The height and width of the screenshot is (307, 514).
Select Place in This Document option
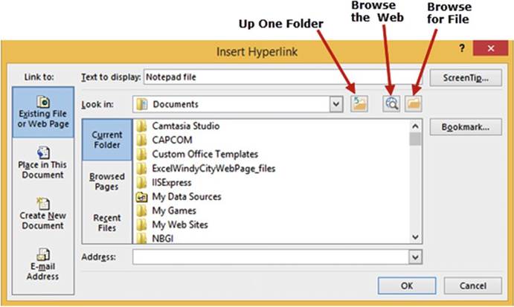tap(43, 162)
